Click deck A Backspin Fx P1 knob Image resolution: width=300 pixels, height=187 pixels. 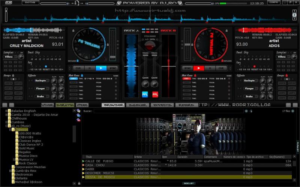pos(54,81)
